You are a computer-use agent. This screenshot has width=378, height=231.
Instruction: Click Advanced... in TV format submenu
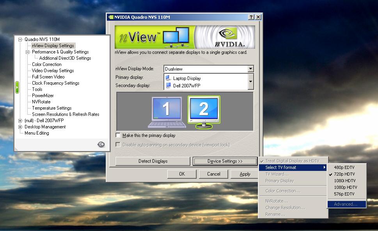[347, 204]
